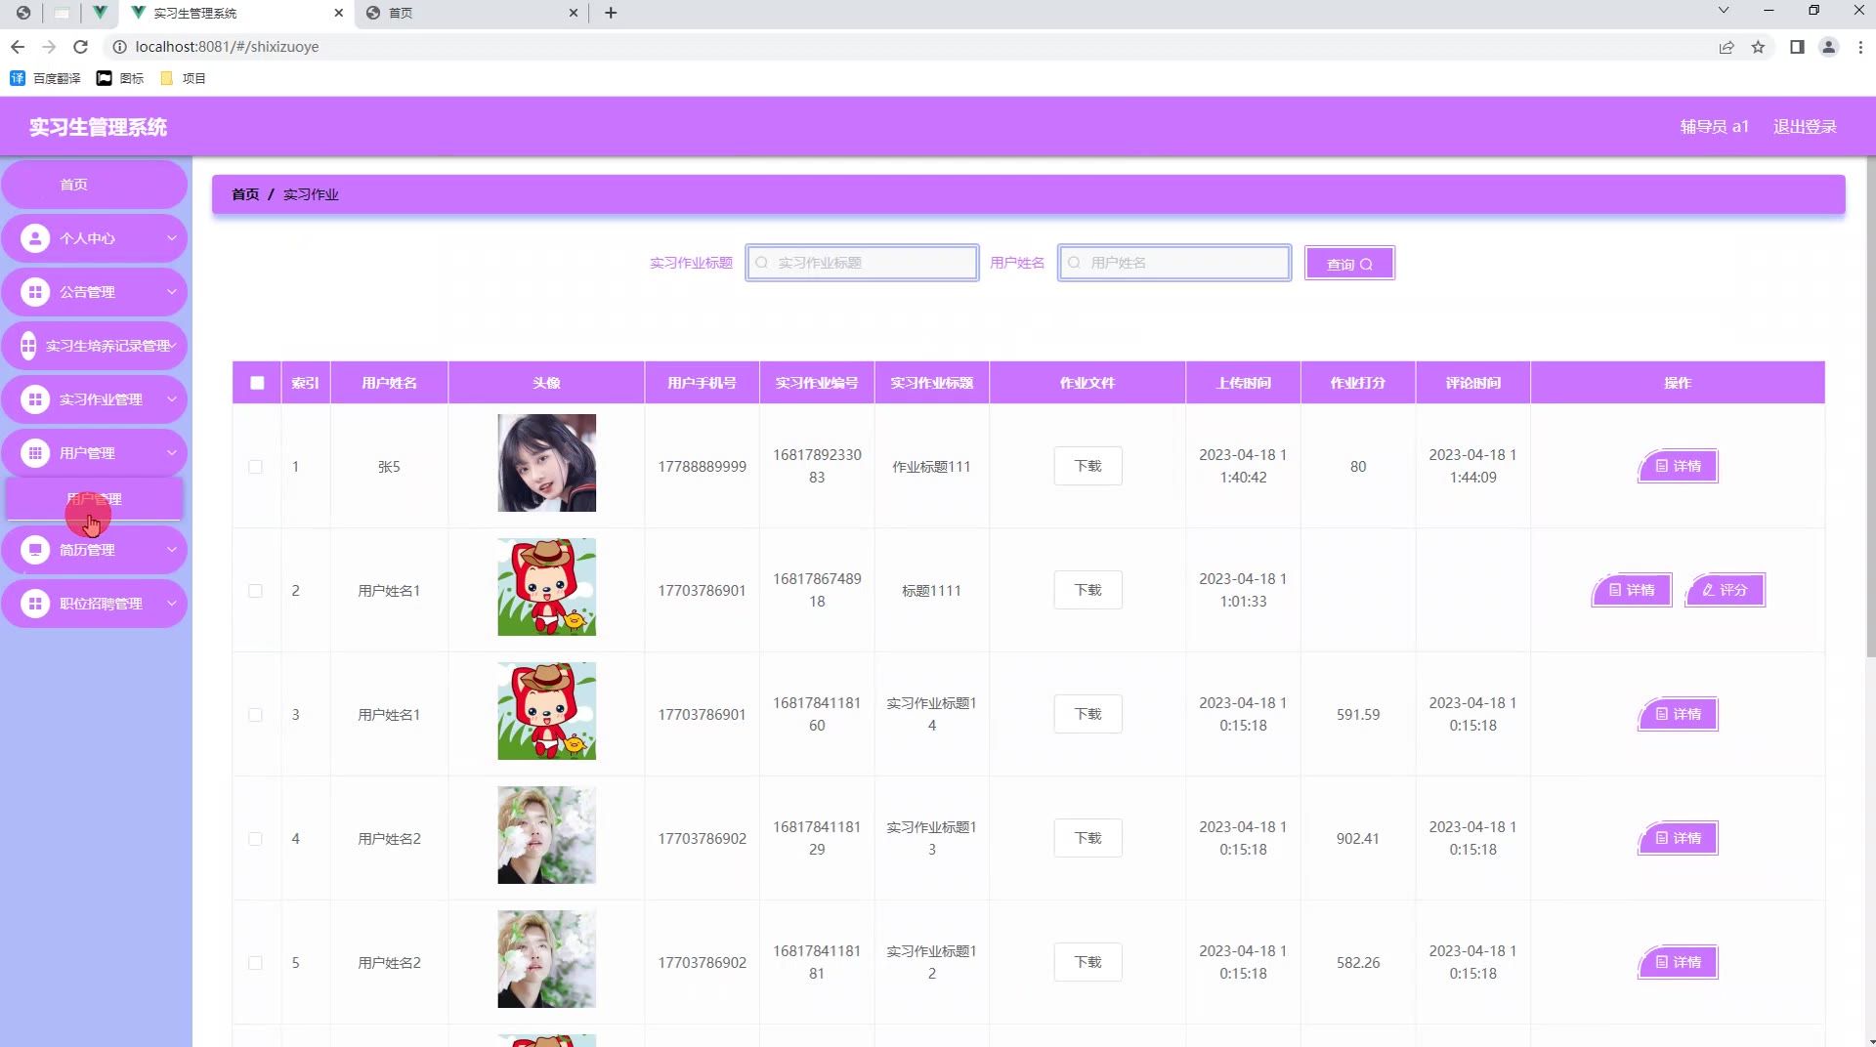Image resolution: width=1876 pixels, height=1047 pixels.
Task: Reload the page with browser refresh icon
Action: pos(81,47)
